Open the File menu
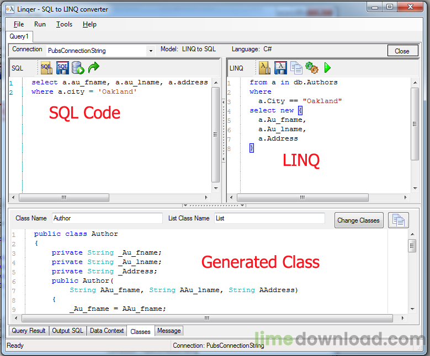The height and width of the screenshot is (356, 430). tap(19, 24)
